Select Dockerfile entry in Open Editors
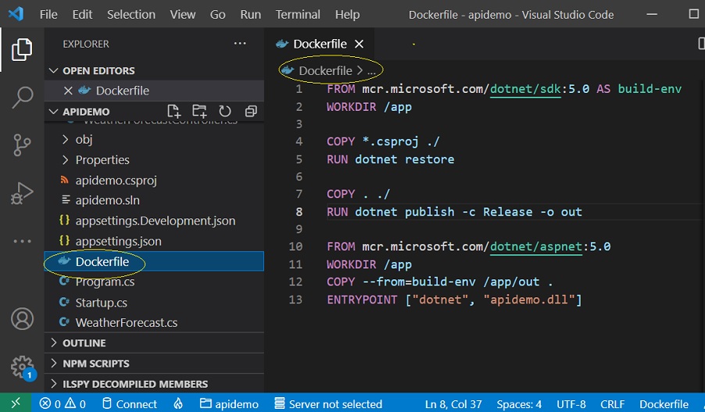Screen dimensions: 705x412 click(x=154, y=91)
